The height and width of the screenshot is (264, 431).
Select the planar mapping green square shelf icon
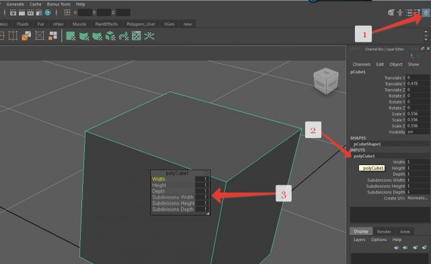pos(71,36)
